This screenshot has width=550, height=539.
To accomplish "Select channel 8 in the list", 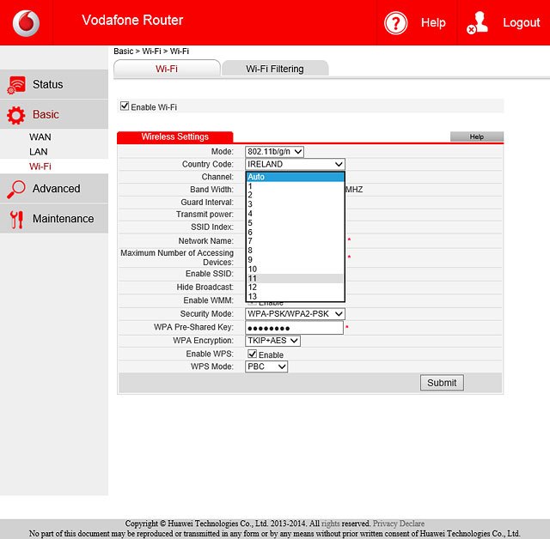I will [295, 251].
